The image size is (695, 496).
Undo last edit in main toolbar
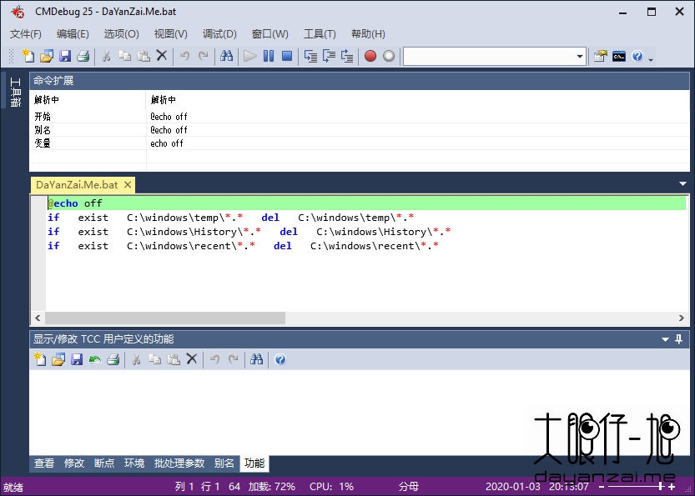point(185,56)
